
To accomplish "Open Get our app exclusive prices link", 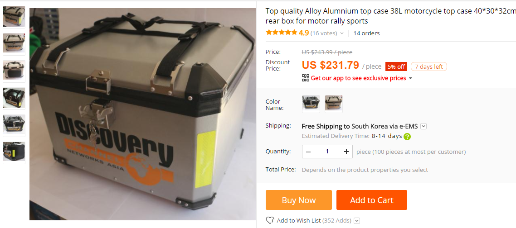I will coord(358,78).
